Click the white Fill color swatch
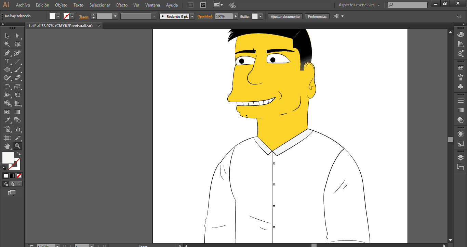Image resolution: width=467 pixels, height=247 pixels. pyautogui.click(x=8, y=158)
